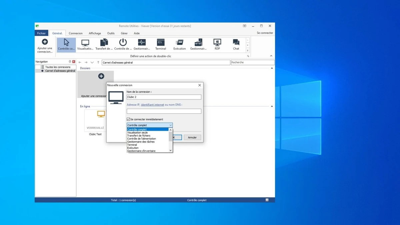Choose Terminal in dropdown list
Screen dimensions: 400x225
[x=148, y=145]
